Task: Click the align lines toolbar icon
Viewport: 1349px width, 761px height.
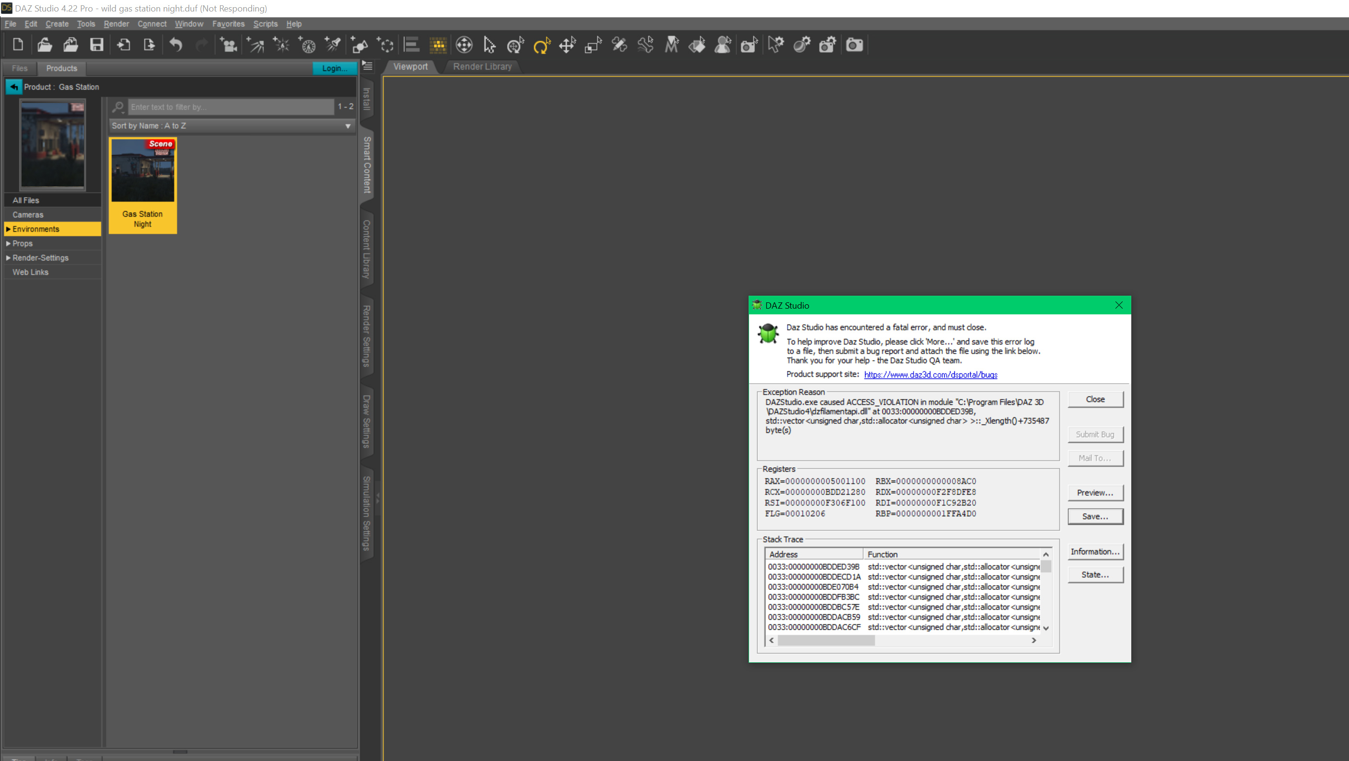Action: [x=411, y=45]
